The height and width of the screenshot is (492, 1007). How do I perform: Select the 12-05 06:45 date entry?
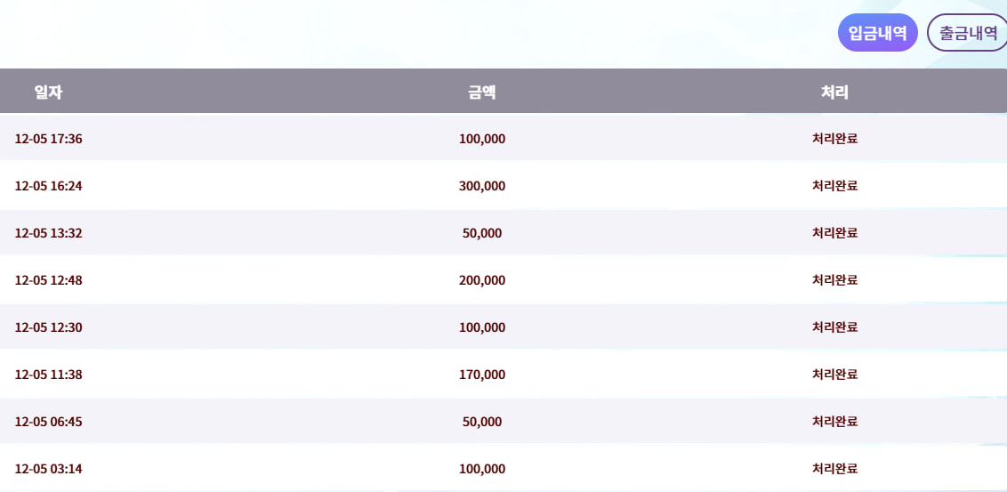click(49, 422)
